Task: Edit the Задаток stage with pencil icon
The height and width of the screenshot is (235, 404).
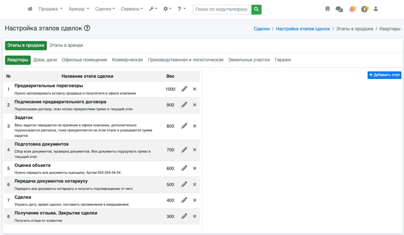Action: [184, 126]
